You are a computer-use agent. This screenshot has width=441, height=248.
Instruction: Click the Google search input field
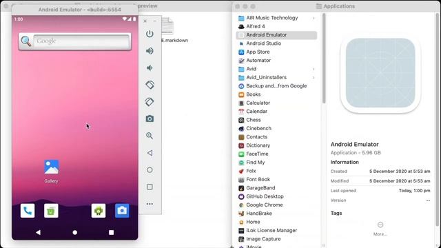point(81,41)
